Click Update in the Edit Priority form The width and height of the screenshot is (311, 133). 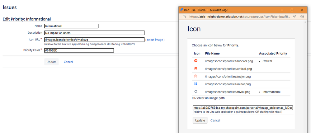pyautogui.click(x=51, y=62)
